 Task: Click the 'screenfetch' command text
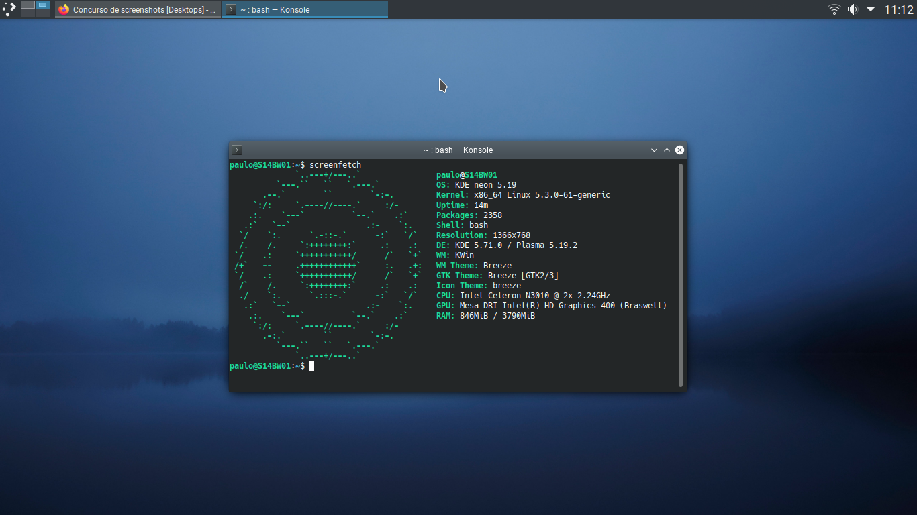(335, 165)
